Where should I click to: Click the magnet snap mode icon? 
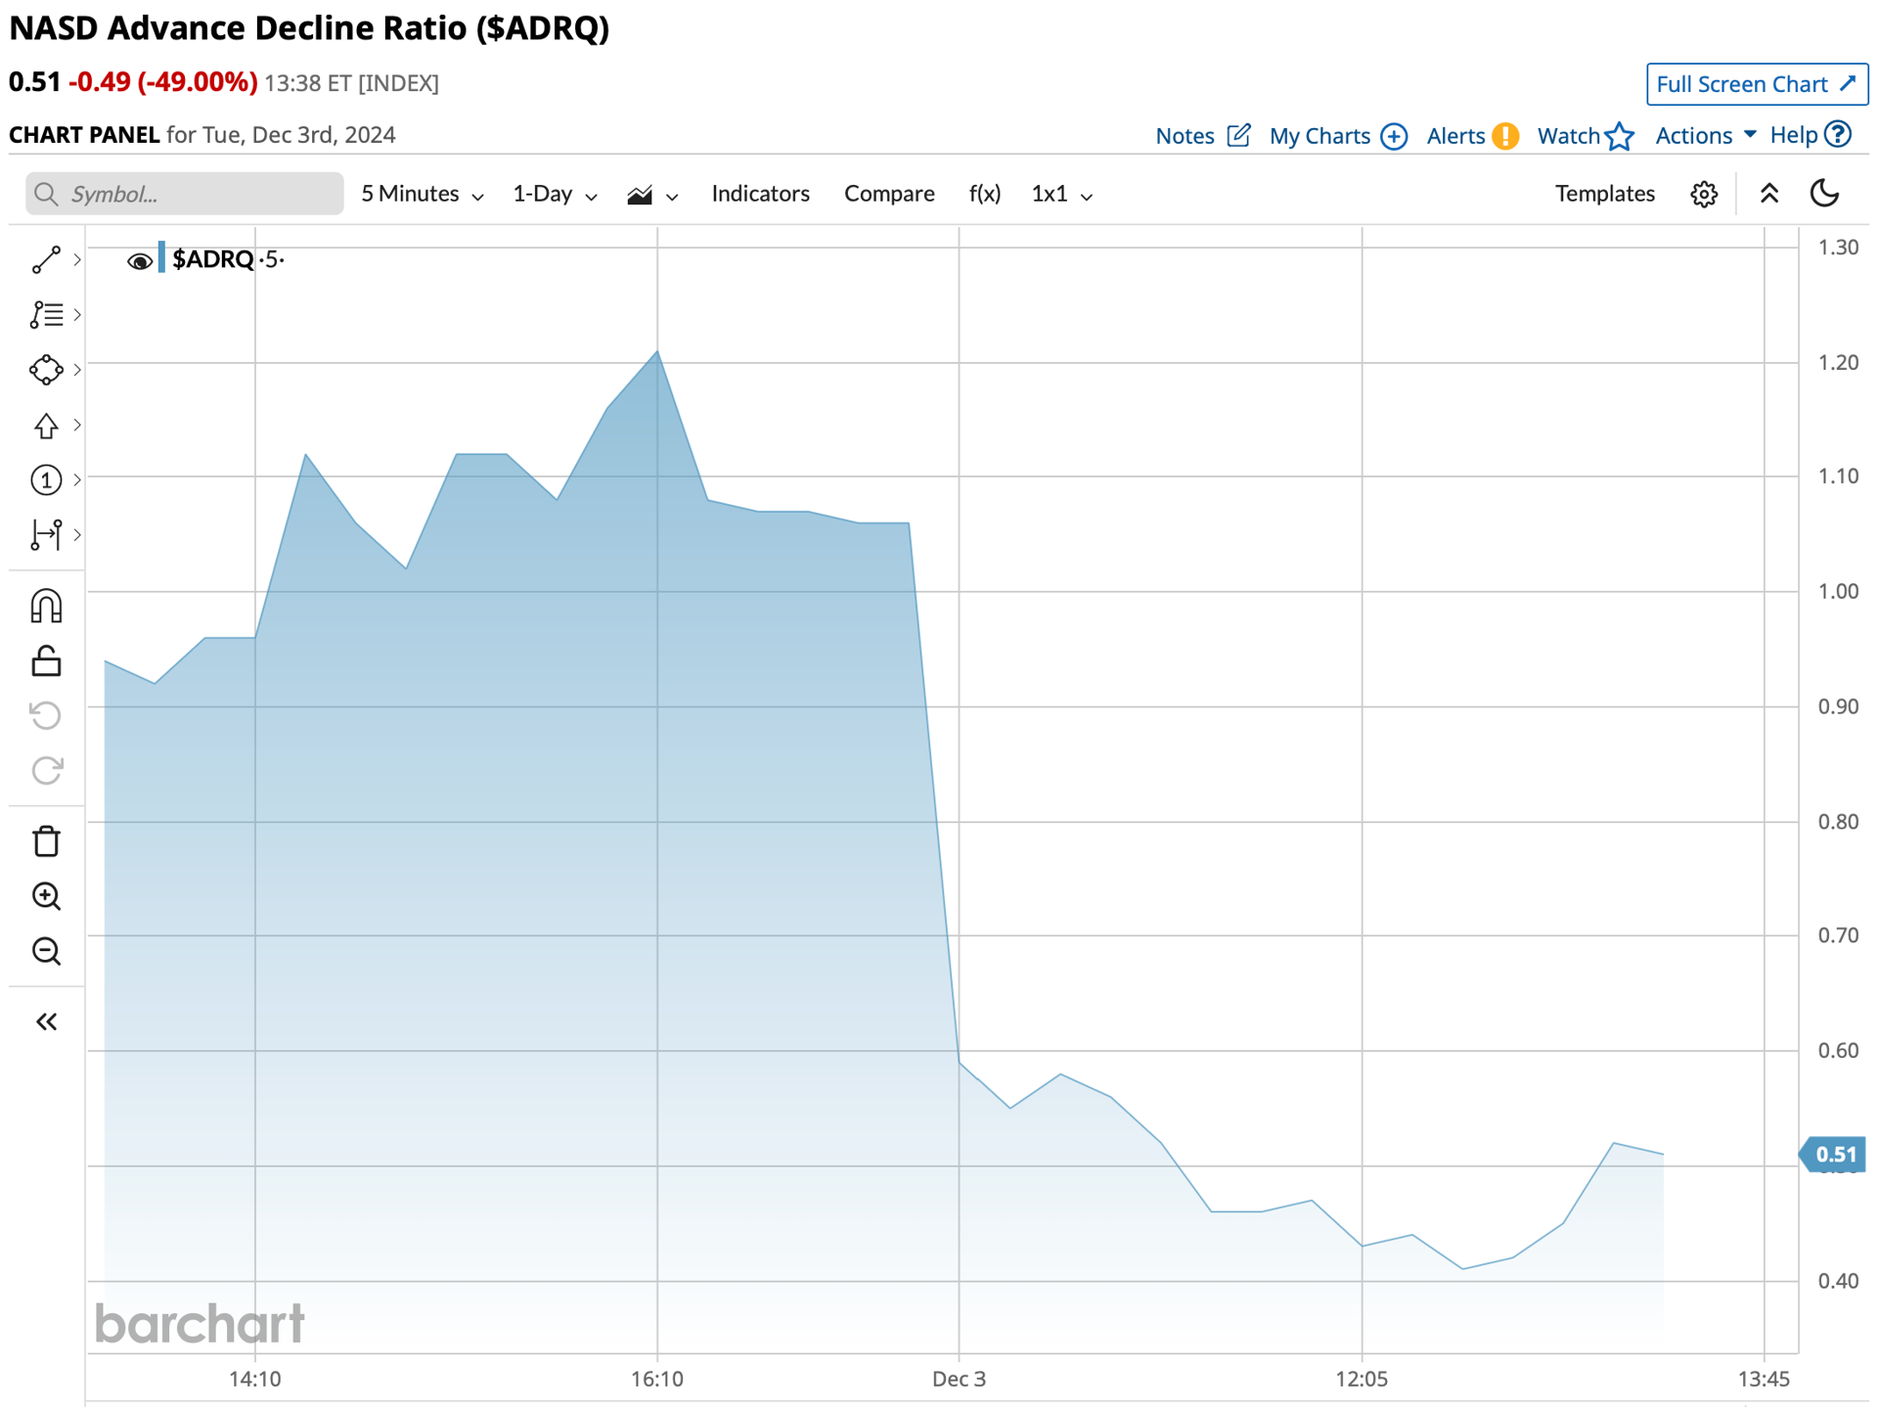click(46, 606)
